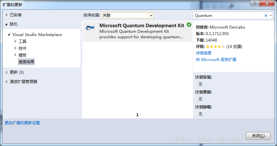Collapse the Visual Studio Marketplace node
The width and height of the screenshot is (277, 146).
9,35
